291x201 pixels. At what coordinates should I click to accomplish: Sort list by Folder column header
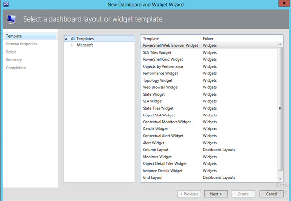point(209,38)
